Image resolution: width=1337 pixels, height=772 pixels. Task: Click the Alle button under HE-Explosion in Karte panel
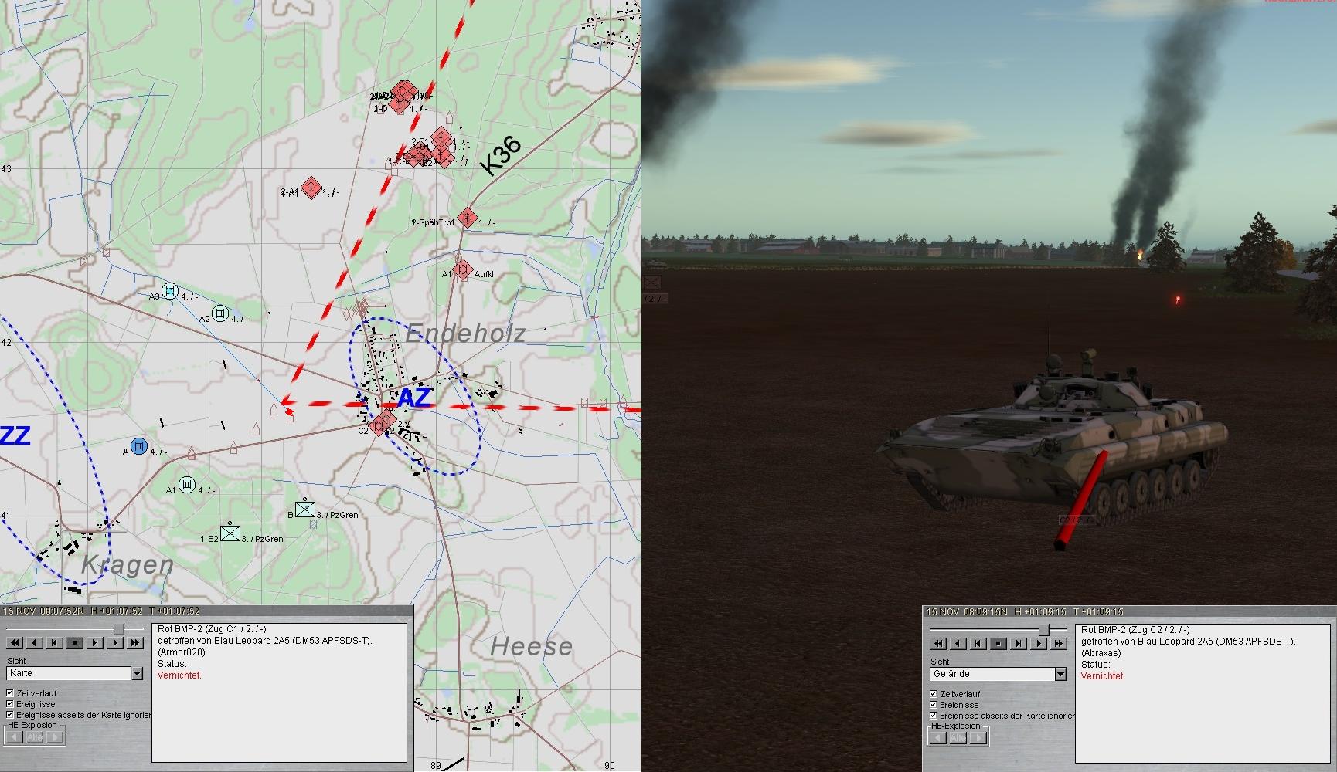[35, 737]
